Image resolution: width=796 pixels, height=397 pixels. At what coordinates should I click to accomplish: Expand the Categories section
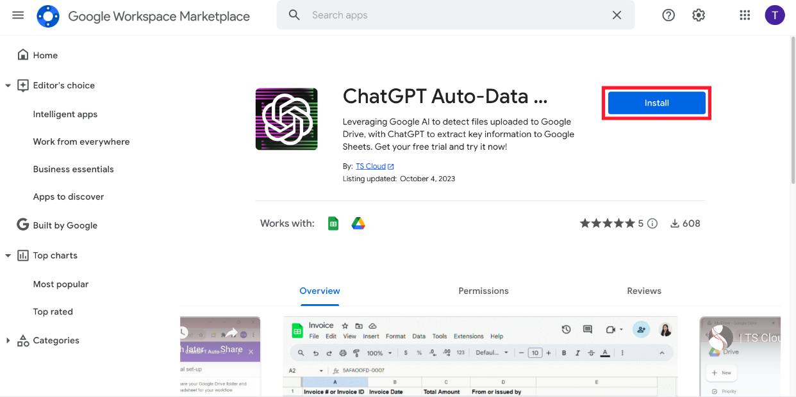(8, 341)
